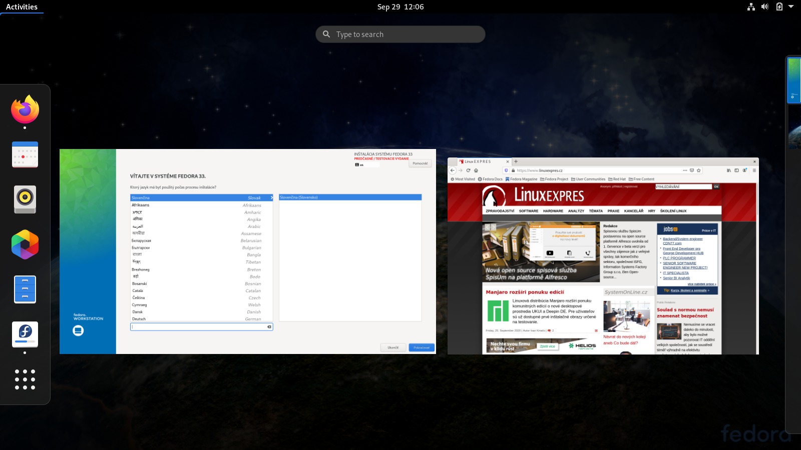Open Rhythmbox speaker icon in dock
This screenshot has width=801, height=450.
(x=25, y=199)
